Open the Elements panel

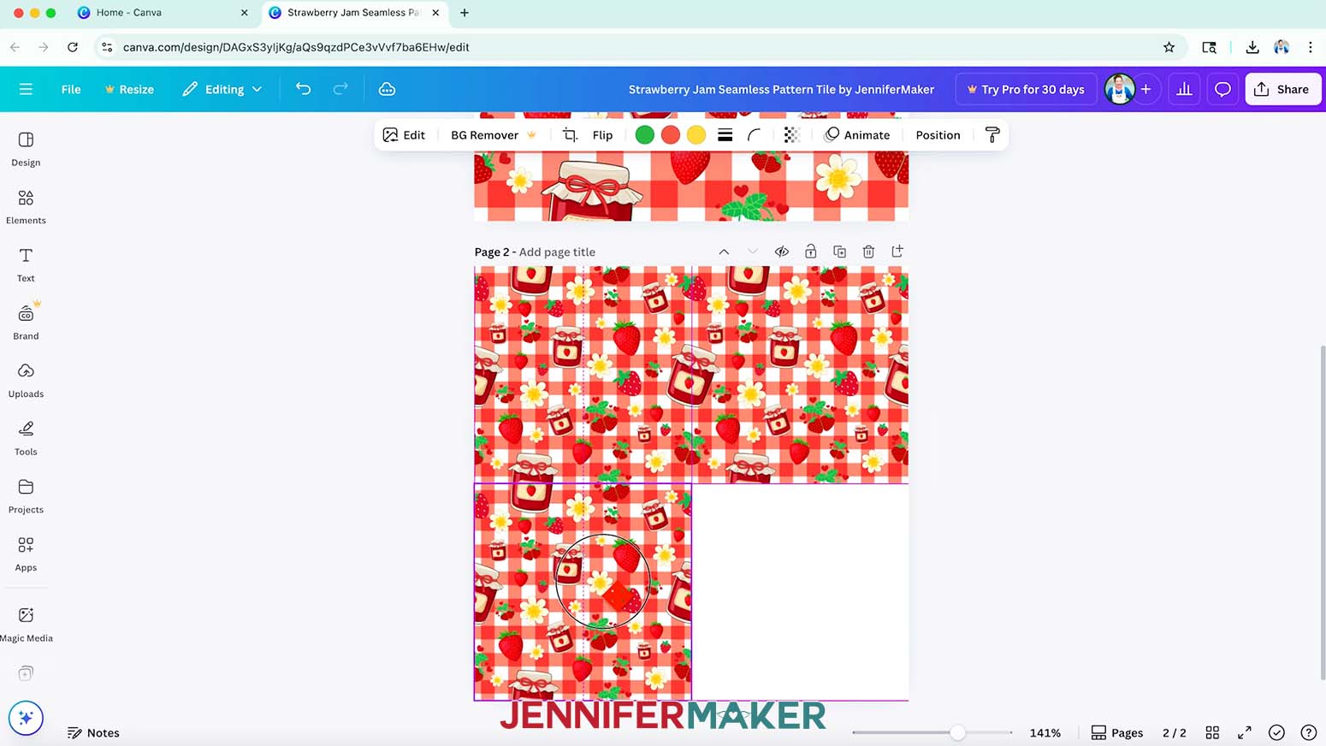pos(26,207)
